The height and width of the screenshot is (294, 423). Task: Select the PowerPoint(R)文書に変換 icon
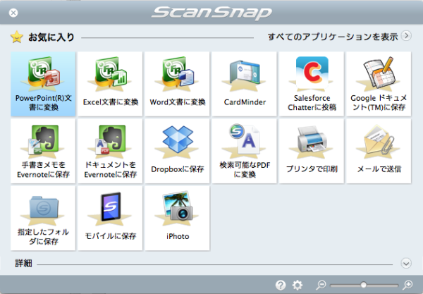point(43,84)
